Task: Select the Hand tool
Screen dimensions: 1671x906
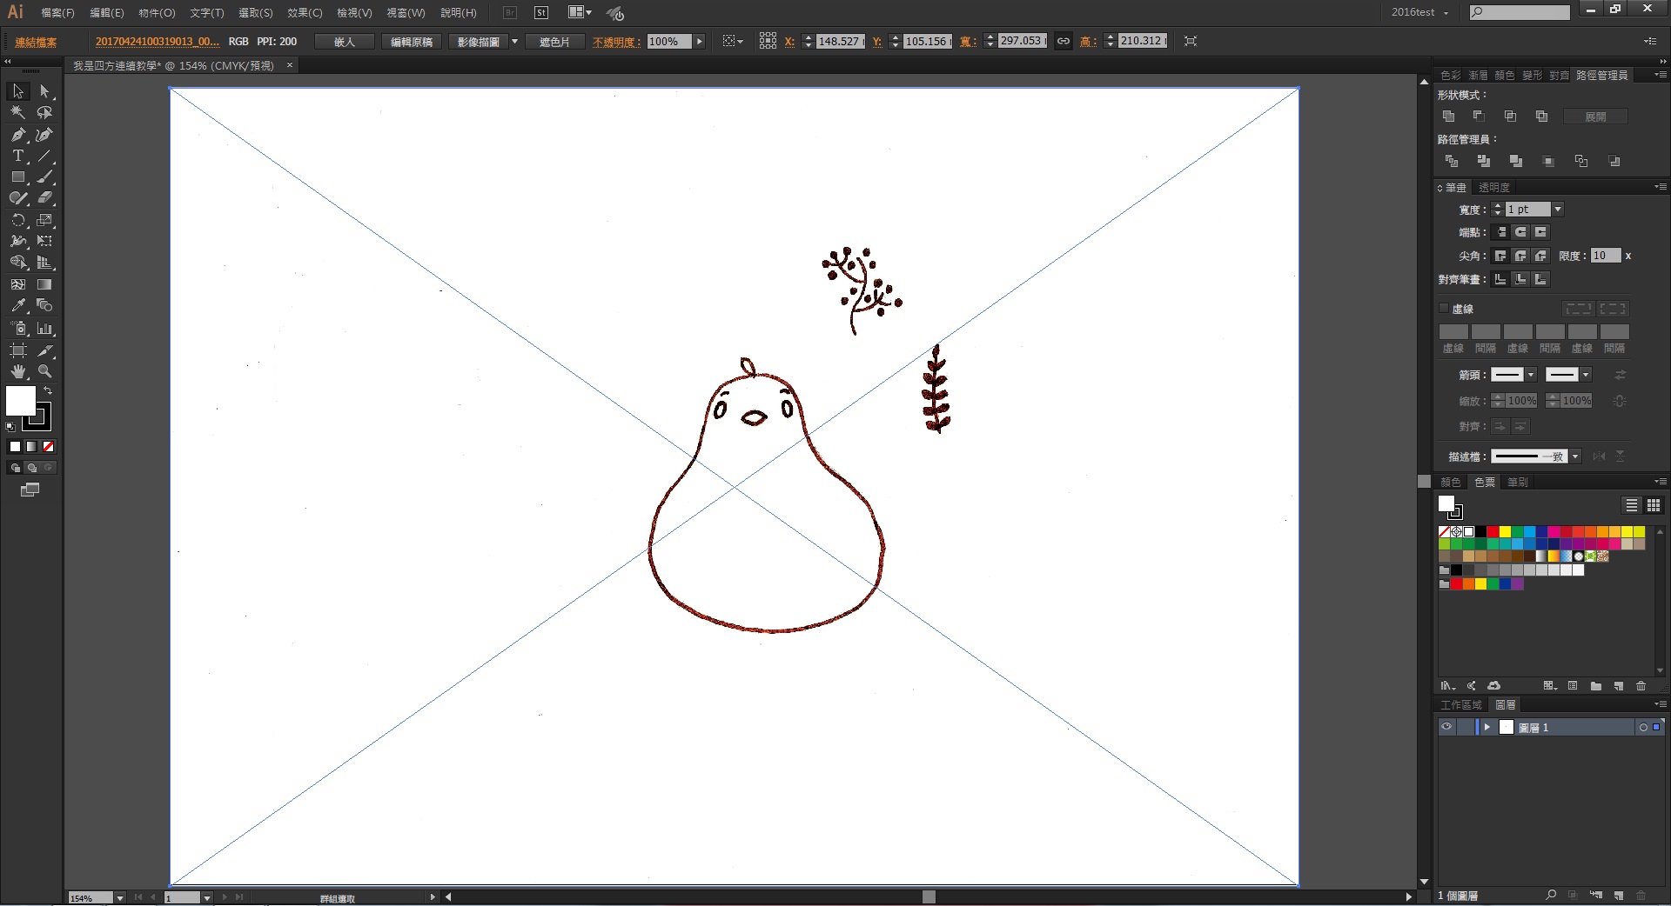Action: point(17,371)
